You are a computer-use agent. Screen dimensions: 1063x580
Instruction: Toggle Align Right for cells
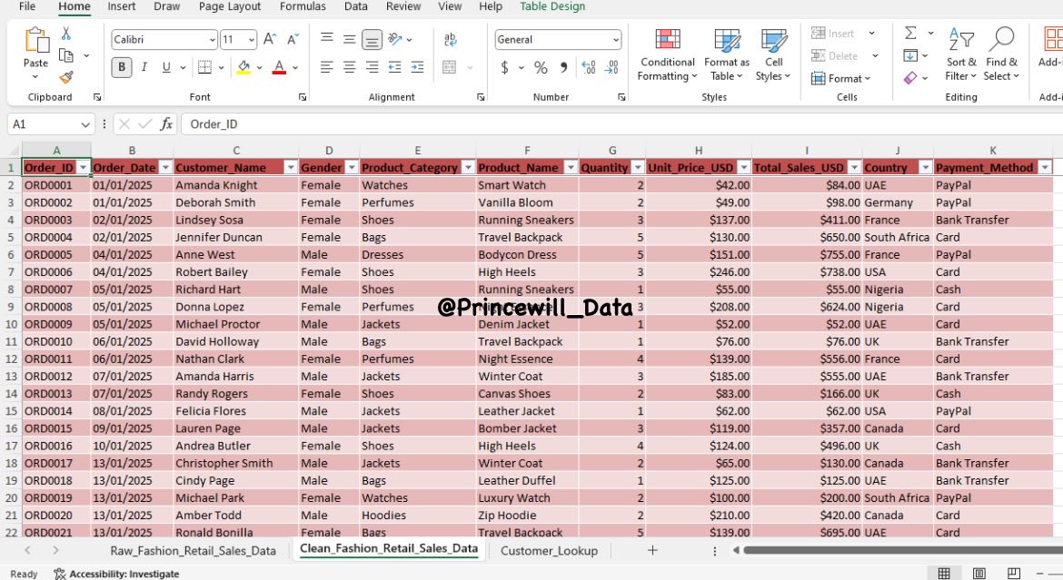(373, 67)
